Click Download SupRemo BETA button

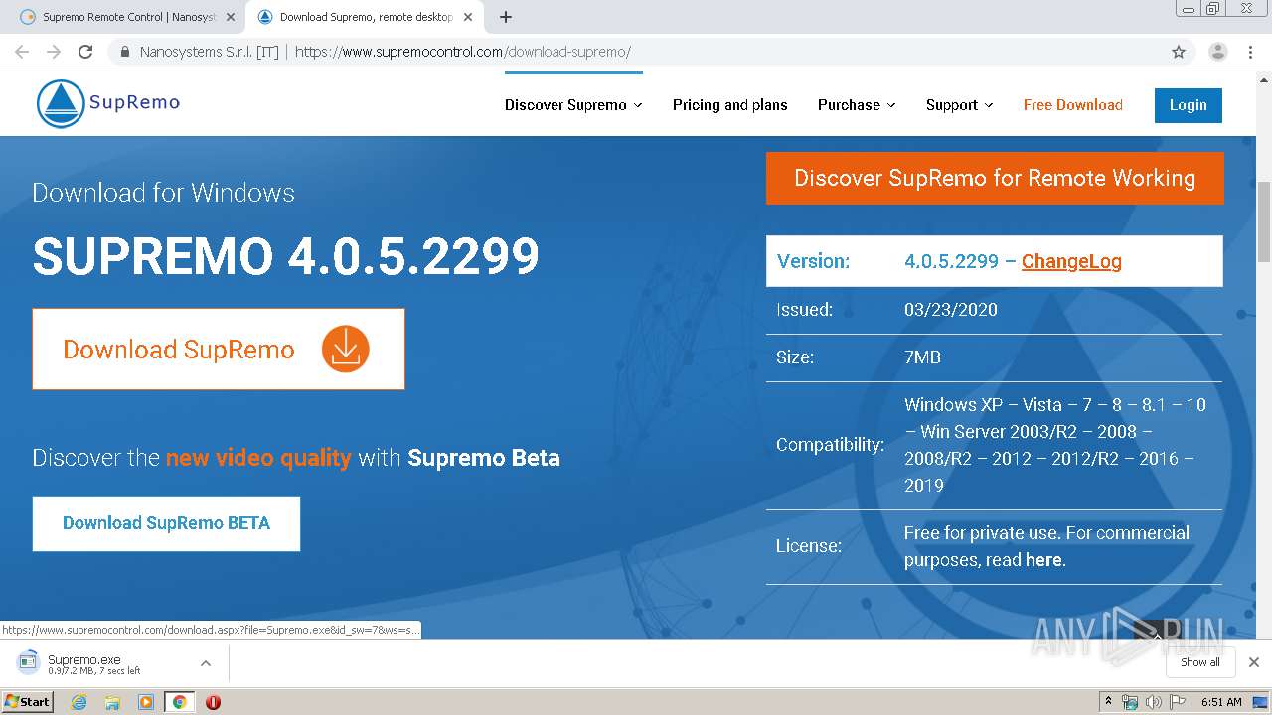166,523
